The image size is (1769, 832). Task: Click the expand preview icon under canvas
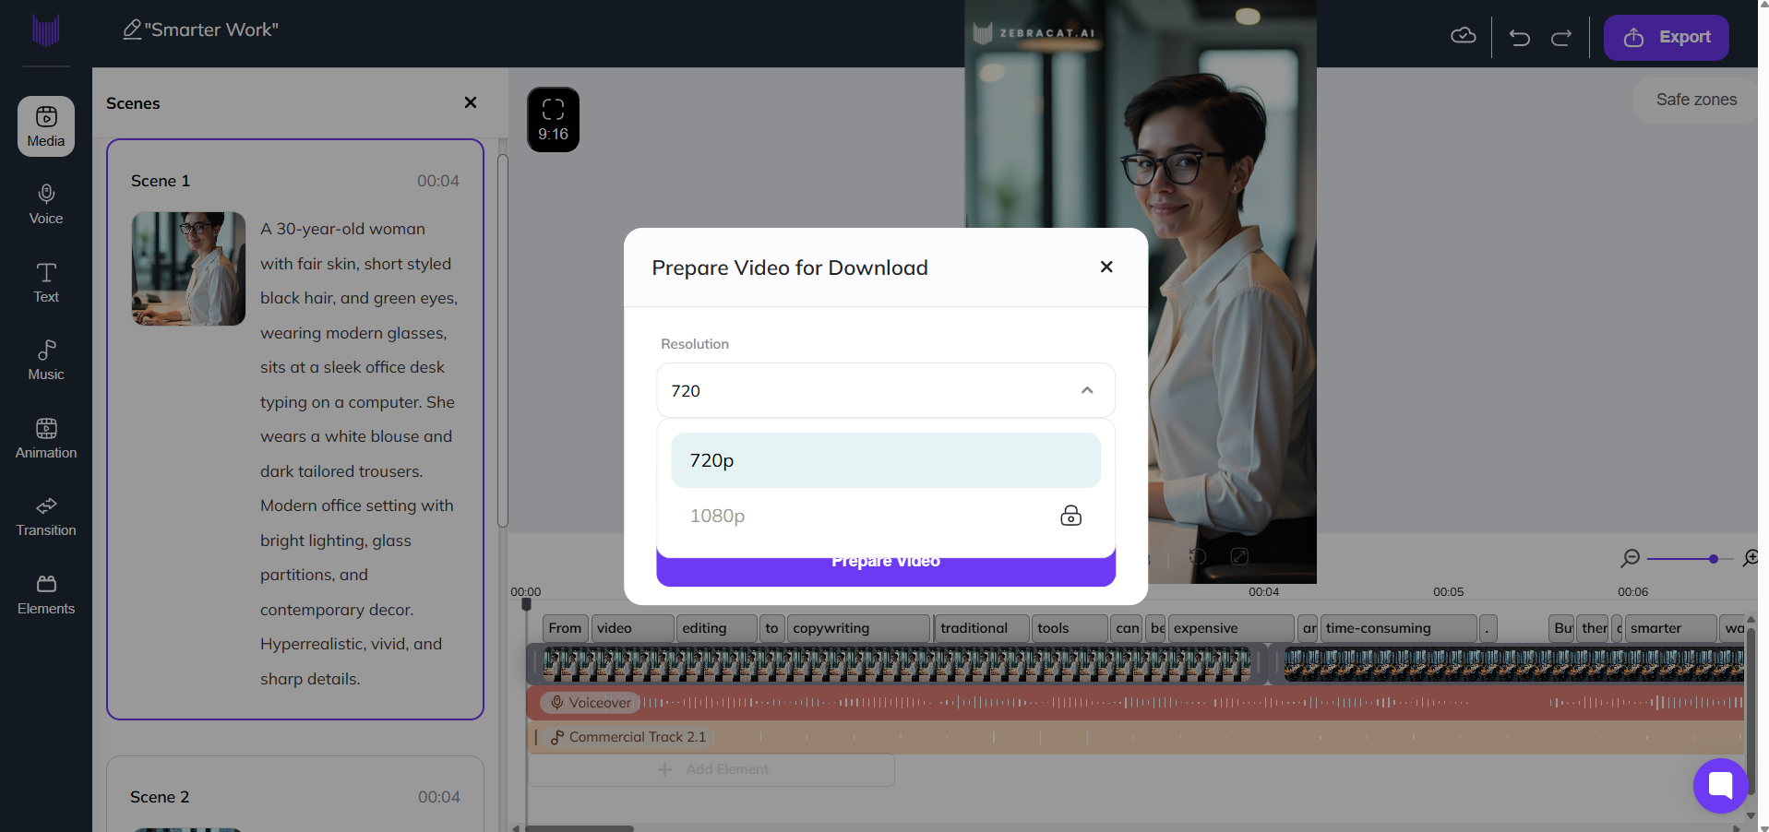coord(1239,556)
